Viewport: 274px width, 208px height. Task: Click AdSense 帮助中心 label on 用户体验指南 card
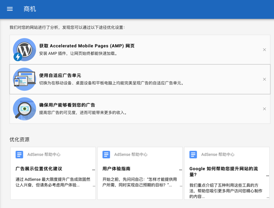click(x=131, y=155)
